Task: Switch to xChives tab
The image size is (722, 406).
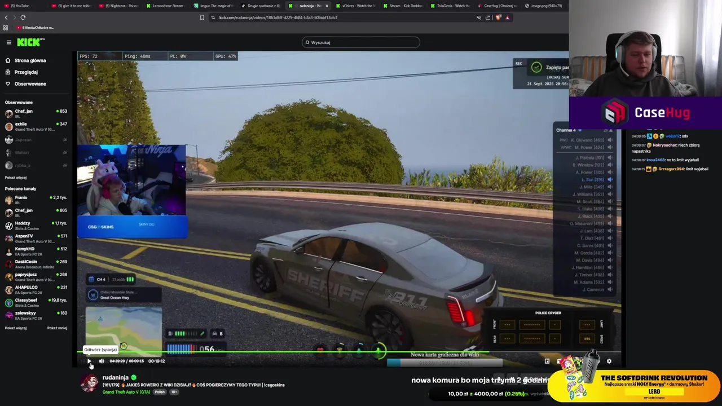Action: [x=356, y=6]
